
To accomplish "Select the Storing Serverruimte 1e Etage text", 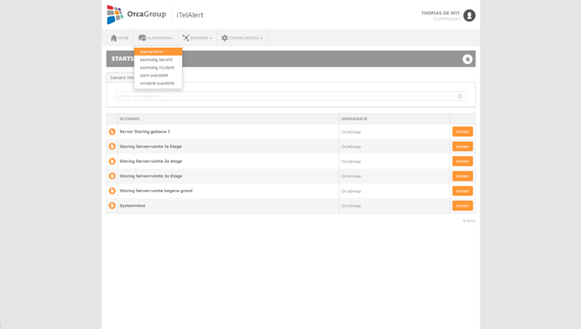I will pos(151,146).
